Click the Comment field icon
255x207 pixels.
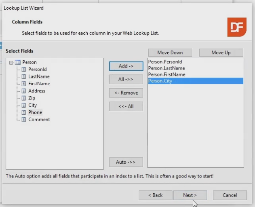[23, 120]
